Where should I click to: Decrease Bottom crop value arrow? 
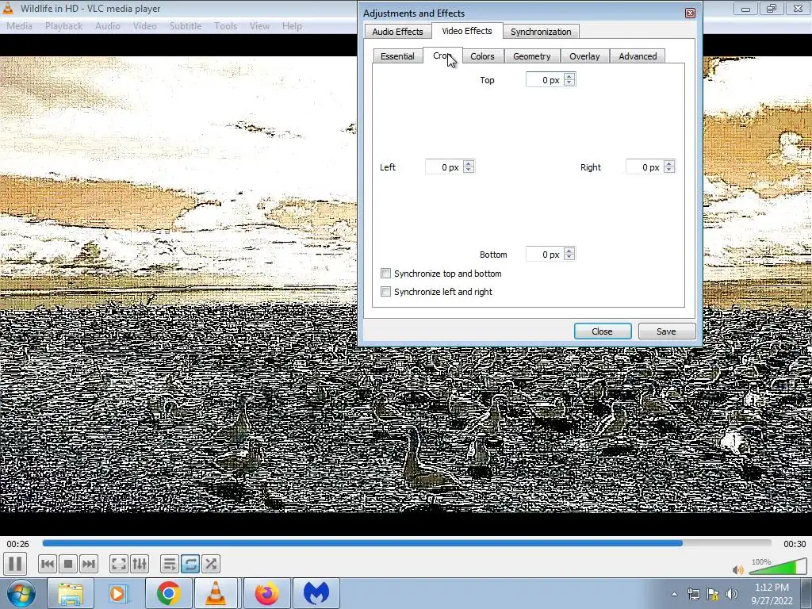pyautogui.click(x=569, y=258)
